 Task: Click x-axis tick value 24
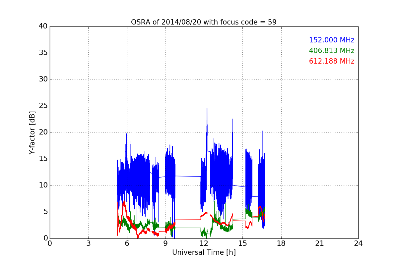click(358, 243)
